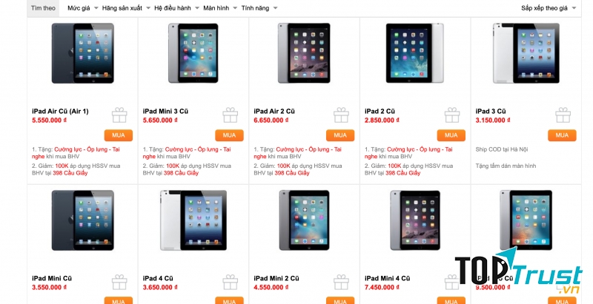Click gift icon beside iPad Air 2 Cũ
593x304 pixels.
[x=341, y=115]
